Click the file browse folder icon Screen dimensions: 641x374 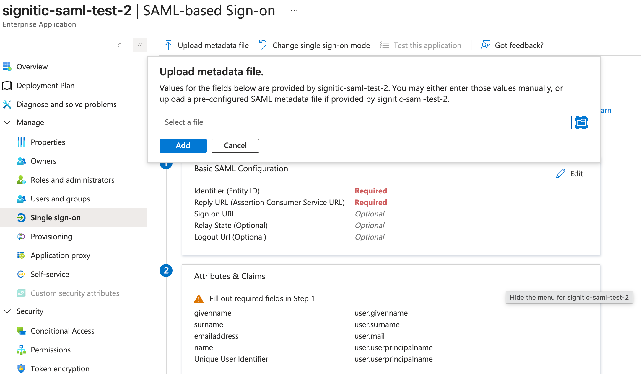[x=581, y=122]
